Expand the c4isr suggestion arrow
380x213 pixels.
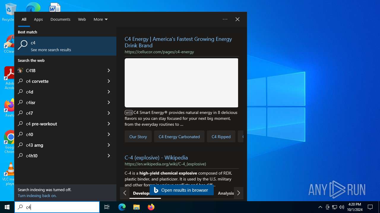coord(109,102)
